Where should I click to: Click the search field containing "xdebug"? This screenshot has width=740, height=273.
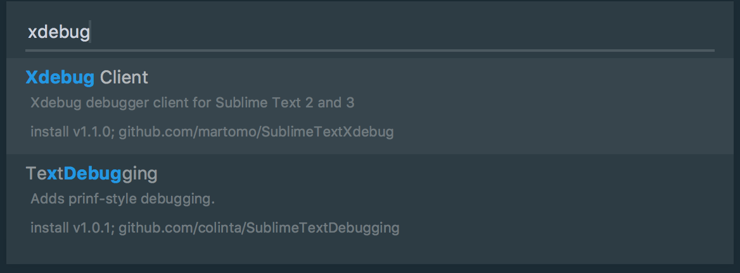369,32
